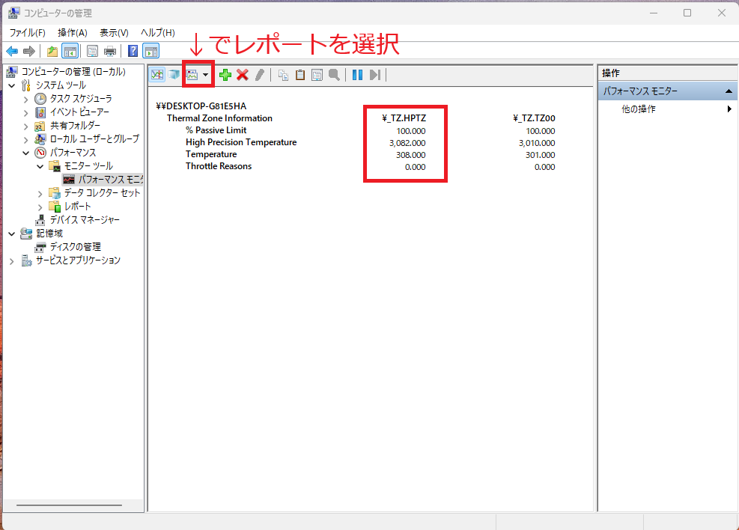Open the Properties dialog icon
The width and height of the screenshot is (739, 530).
pos(317,75)
